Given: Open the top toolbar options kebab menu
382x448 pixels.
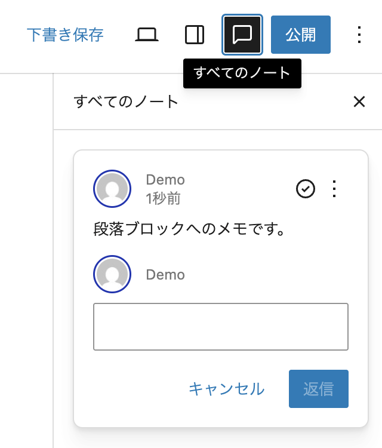Looking at the screenshot, I should click(359, 35).
